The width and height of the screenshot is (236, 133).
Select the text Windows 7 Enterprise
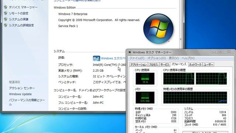pos(73,14)
